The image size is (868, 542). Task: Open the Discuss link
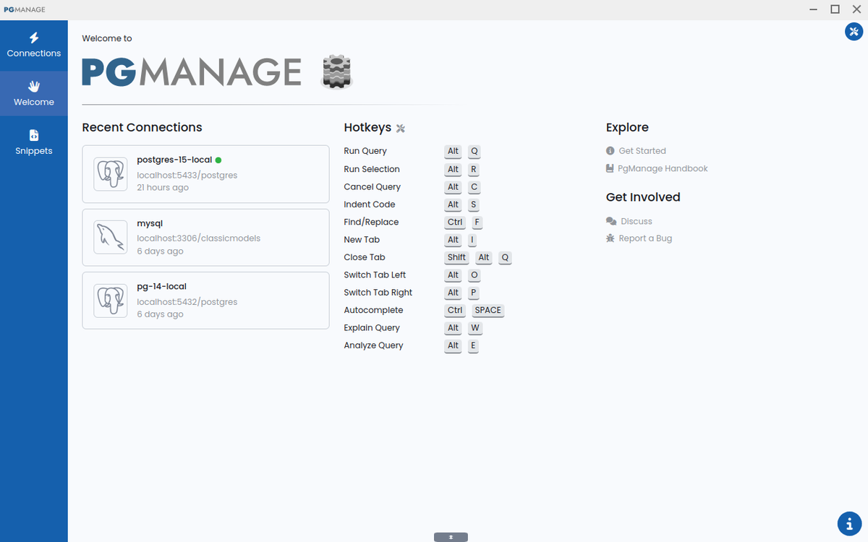pyautogui.click(x=637, y=221)
